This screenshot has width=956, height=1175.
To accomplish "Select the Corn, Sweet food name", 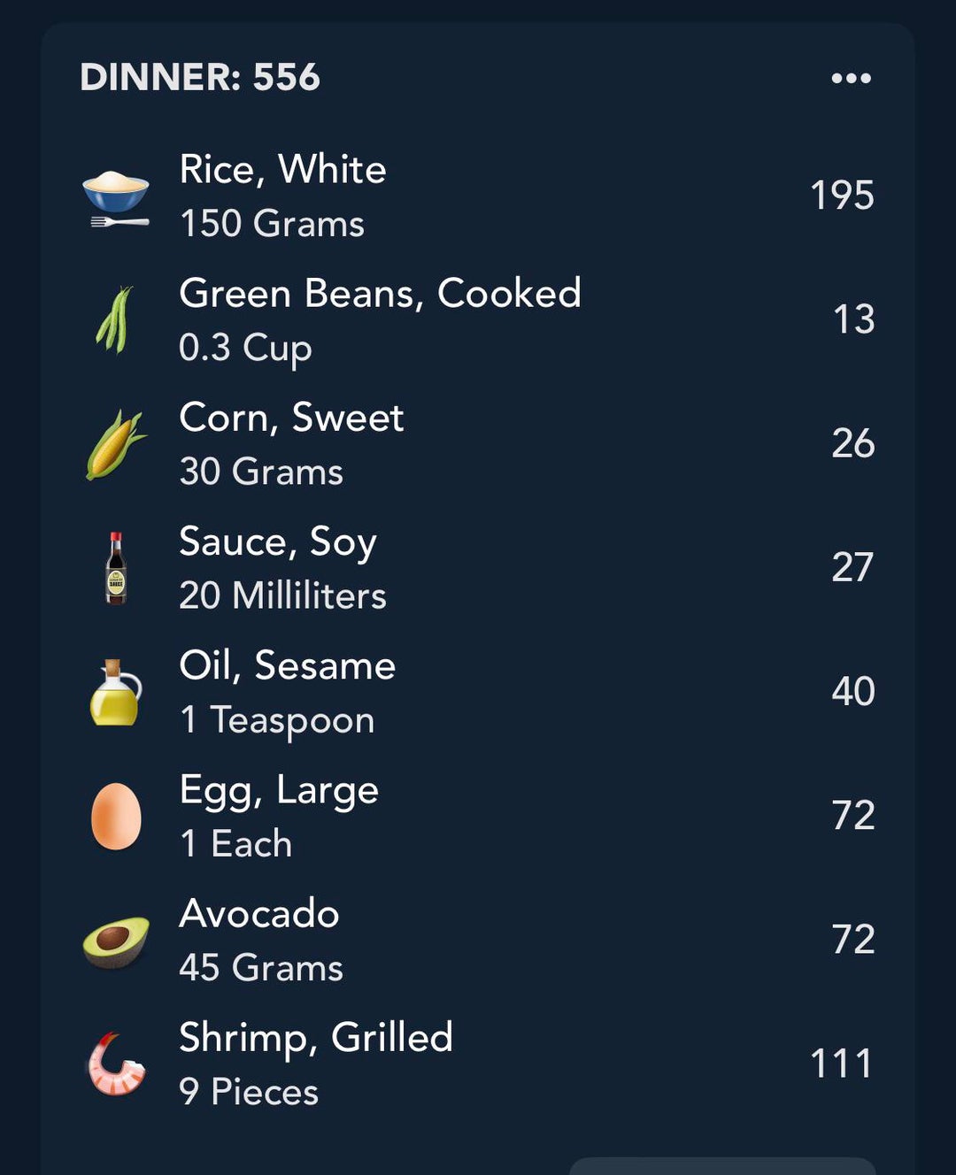I will (x=291, y=418).
